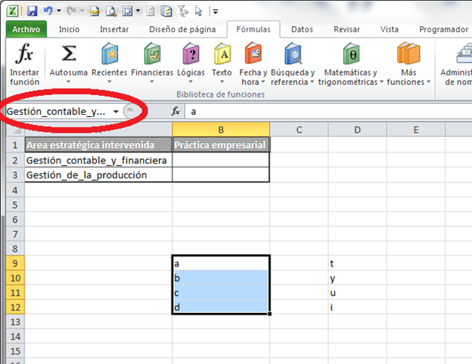This screenshot has height=364, width=472.
Task: Expand the Recientes functions dropdown
Action: coord(109,81)
